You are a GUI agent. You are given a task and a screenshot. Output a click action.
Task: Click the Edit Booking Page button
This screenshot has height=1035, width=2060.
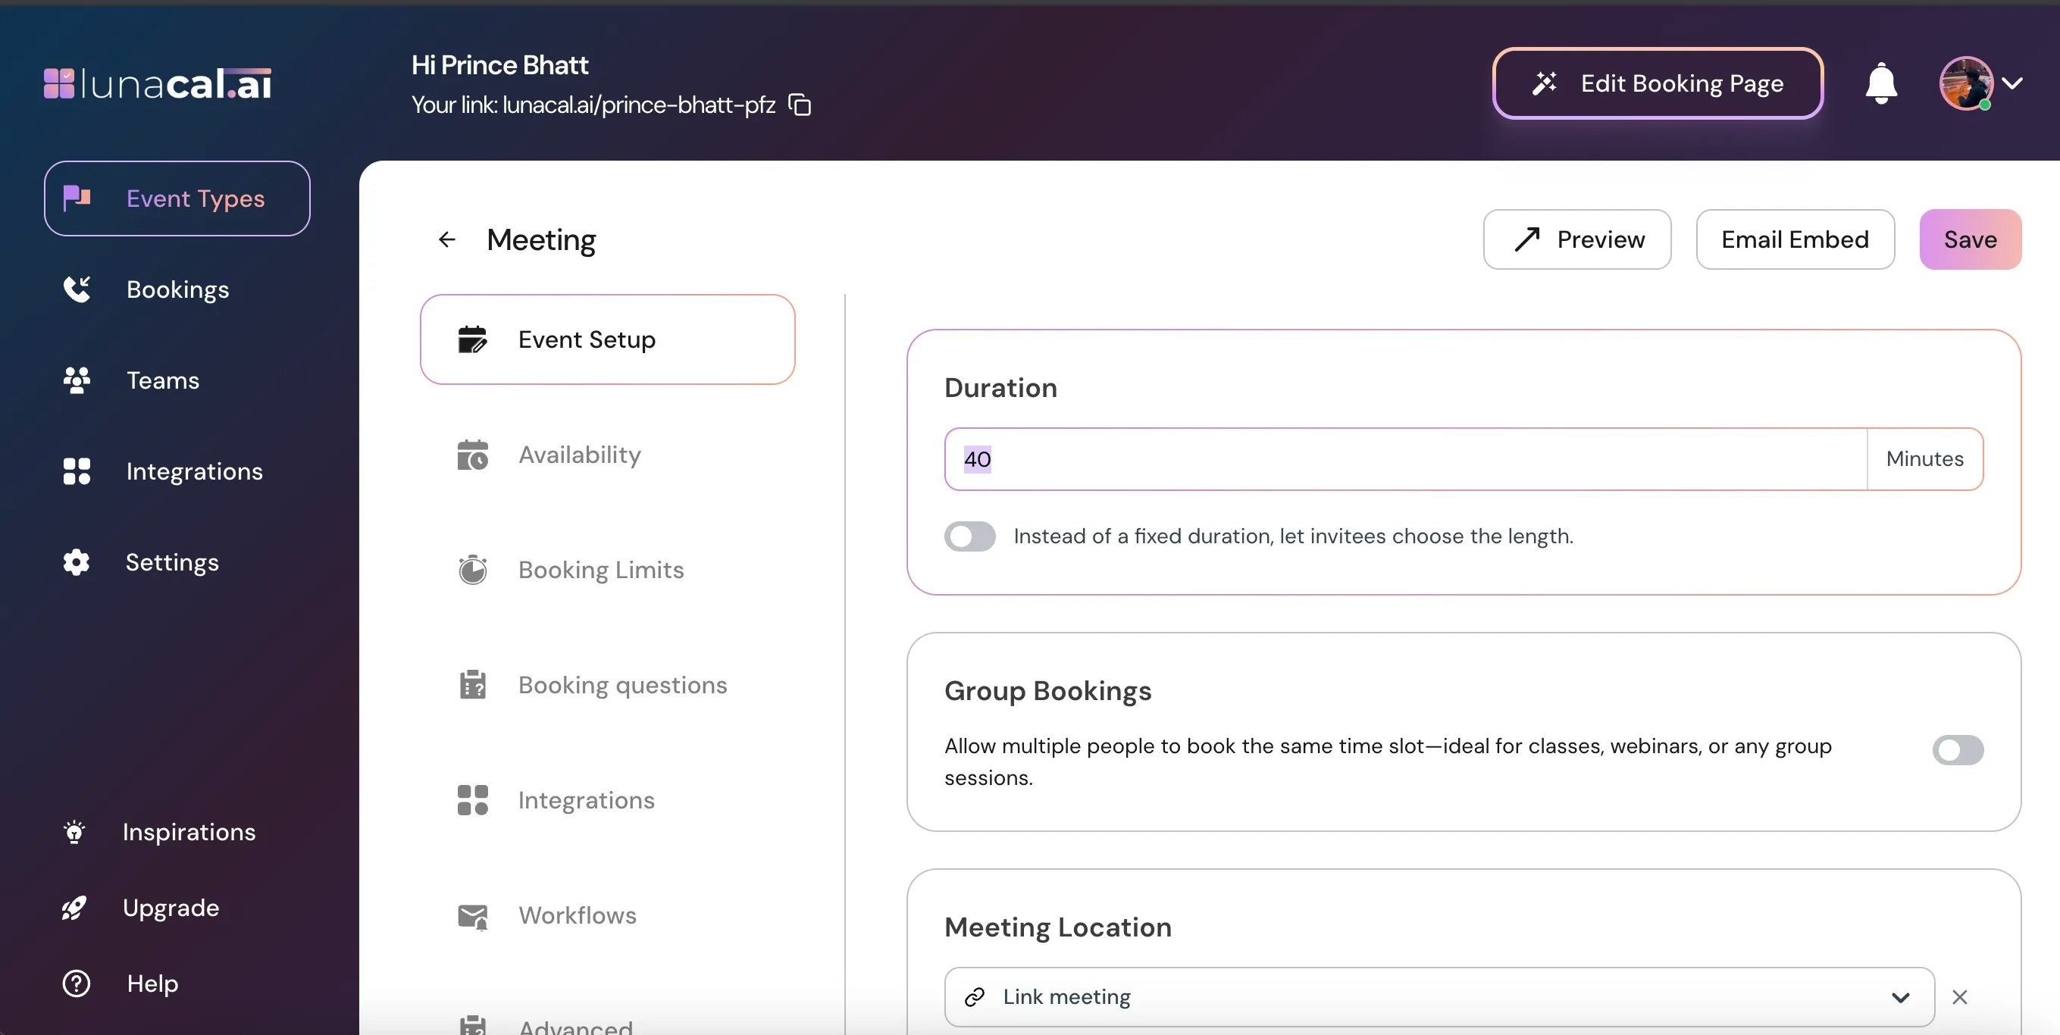coord(1657,83)
